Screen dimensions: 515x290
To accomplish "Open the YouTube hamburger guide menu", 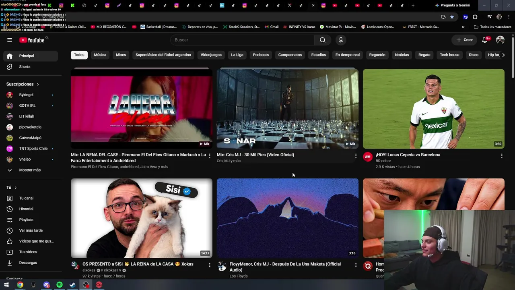I will click(10, 40).
